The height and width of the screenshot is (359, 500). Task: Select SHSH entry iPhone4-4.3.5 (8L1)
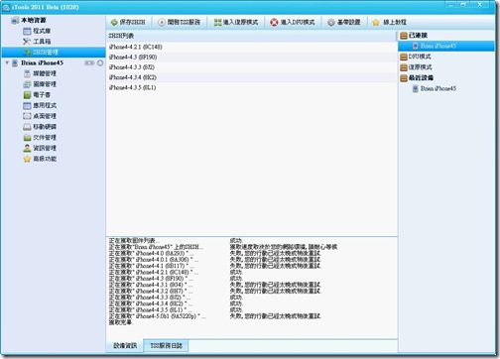(252, 87)
